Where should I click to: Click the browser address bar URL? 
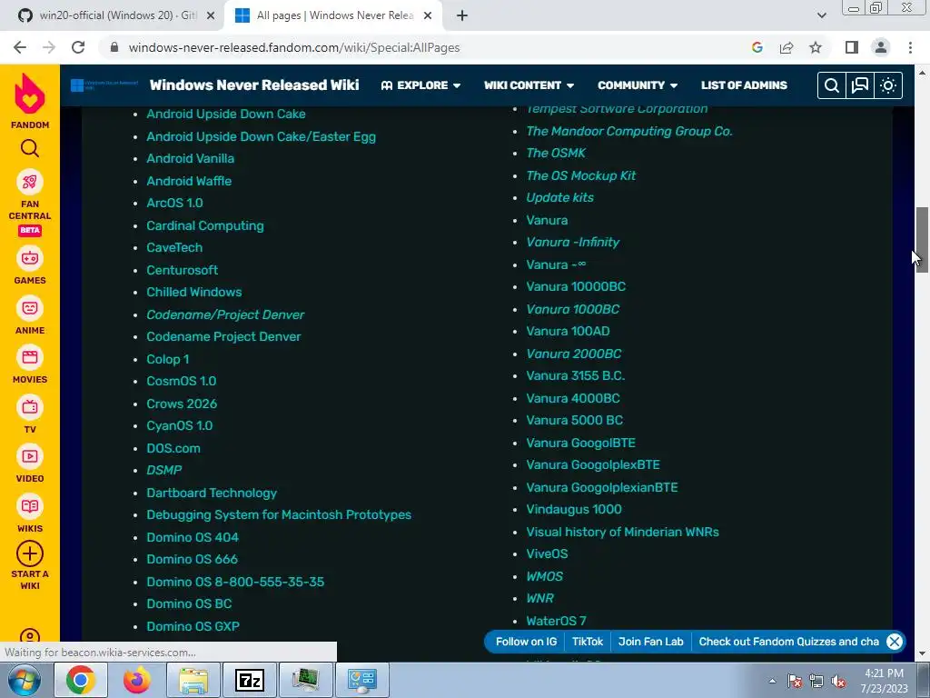point(294,47)
